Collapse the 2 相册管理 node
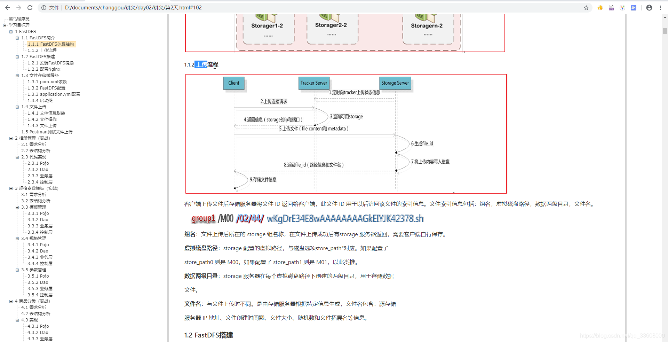 [11, 138]
